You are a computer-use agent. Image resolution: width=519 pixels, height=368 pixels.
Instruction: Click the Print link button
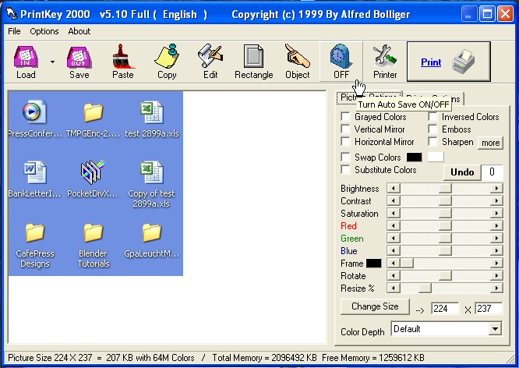(449, 62)
